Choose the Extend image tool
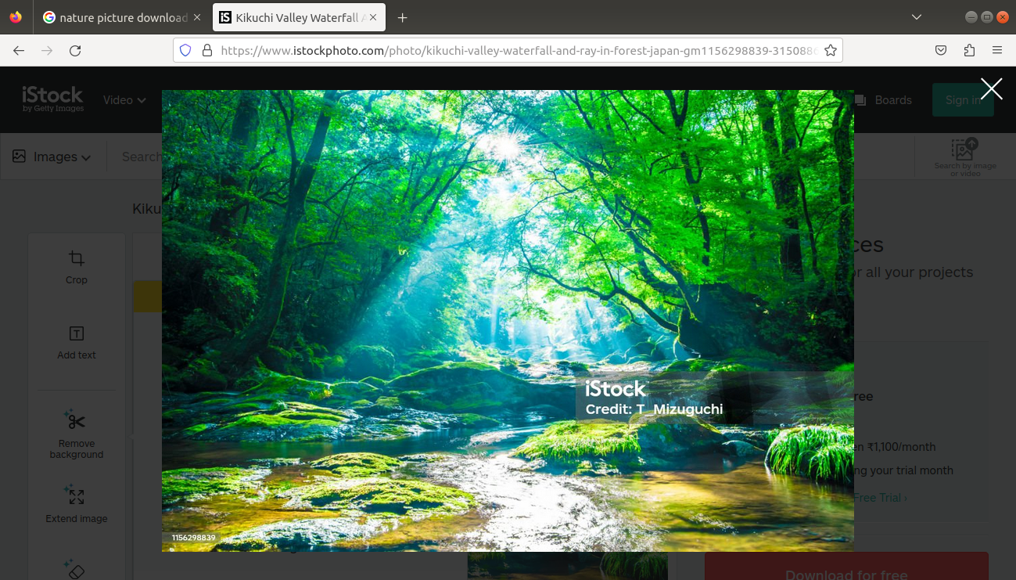 coord(77,505)
